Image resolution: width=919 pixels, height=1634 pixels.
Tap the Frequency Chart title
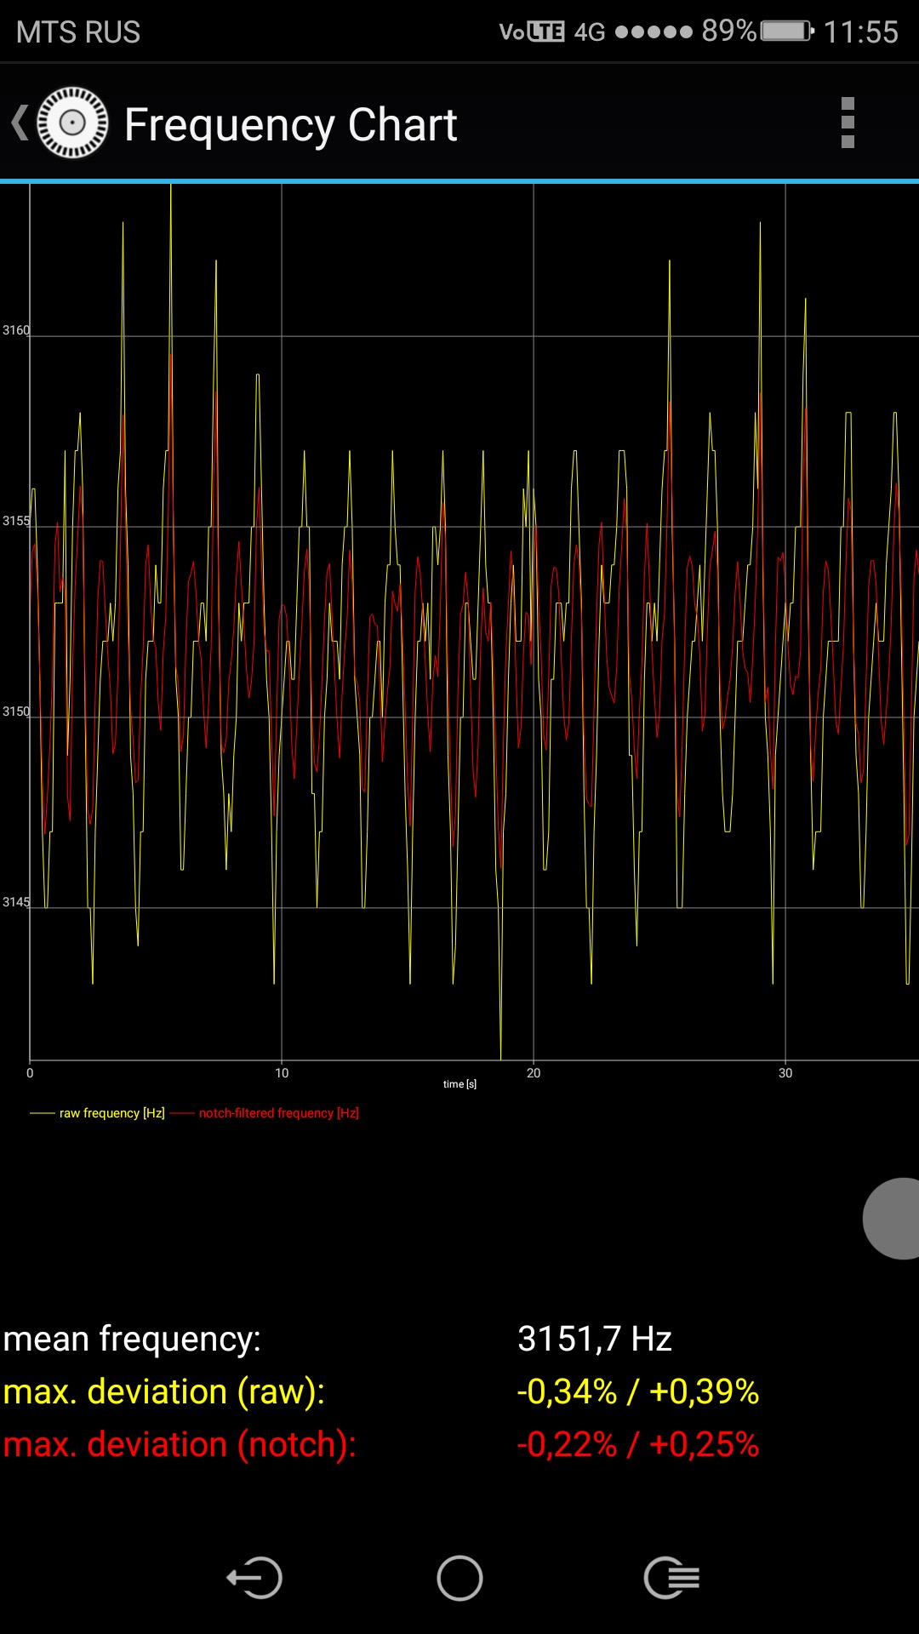coord(290,125)
